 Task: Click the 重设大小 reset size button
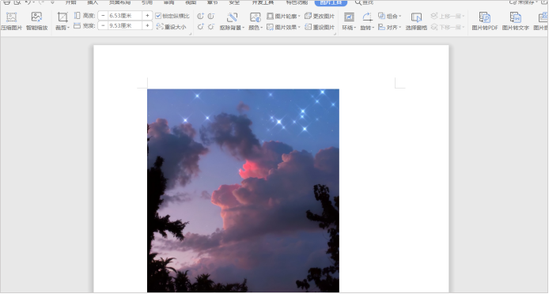tap(171, 27)
